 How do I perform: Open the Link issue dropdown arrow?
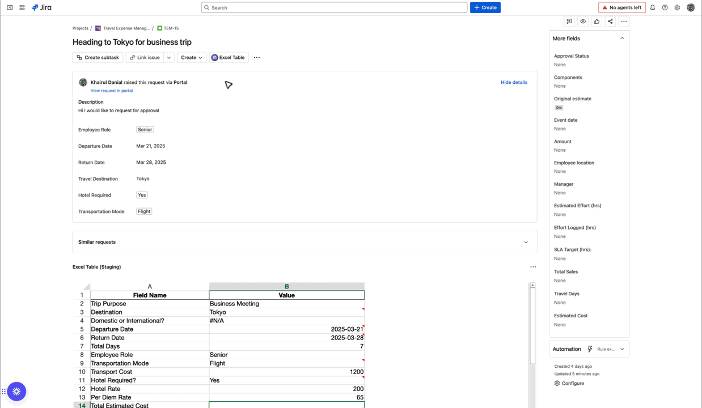pyautogui.click(x=169, y=57)
